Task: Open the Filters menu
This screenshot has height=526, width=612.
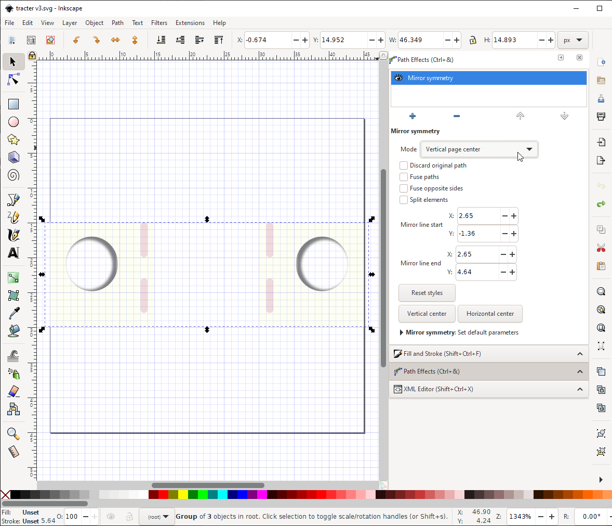Action: (x=159, y=23)
